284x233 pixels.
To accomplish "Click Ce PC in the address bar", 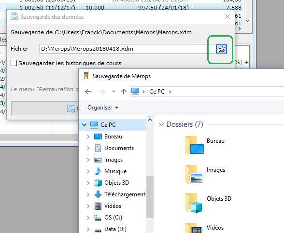I will (157, 92).
